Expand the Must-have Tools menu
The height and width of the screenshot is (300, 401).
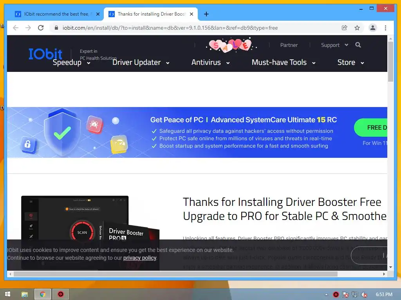284,62
